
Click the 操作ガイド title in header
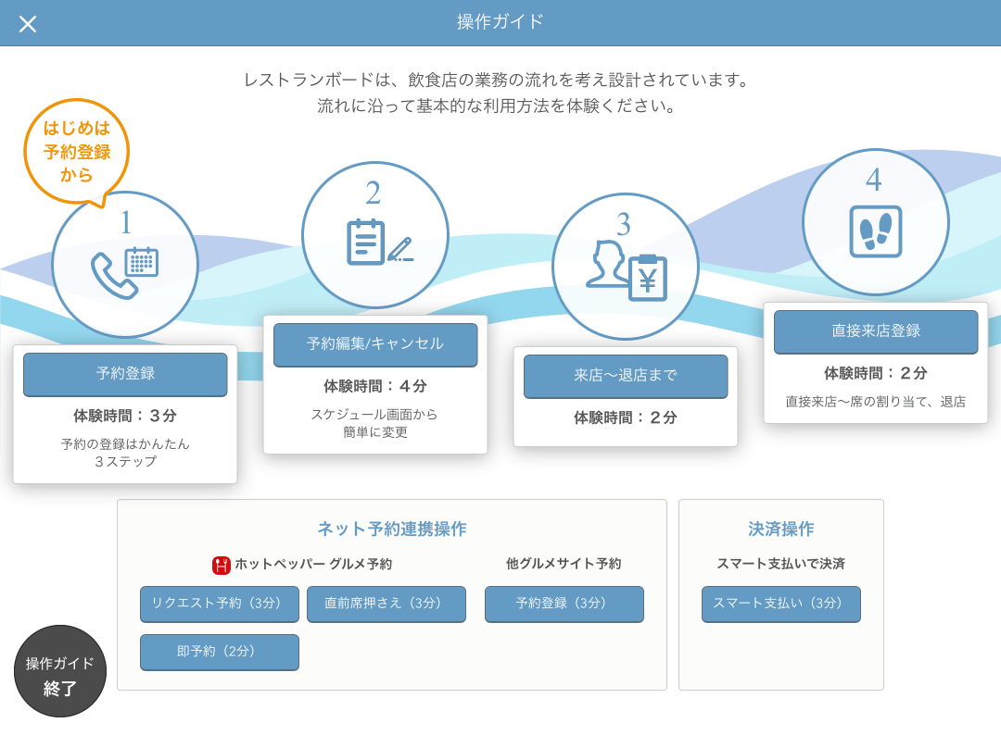tap(500, 22)
